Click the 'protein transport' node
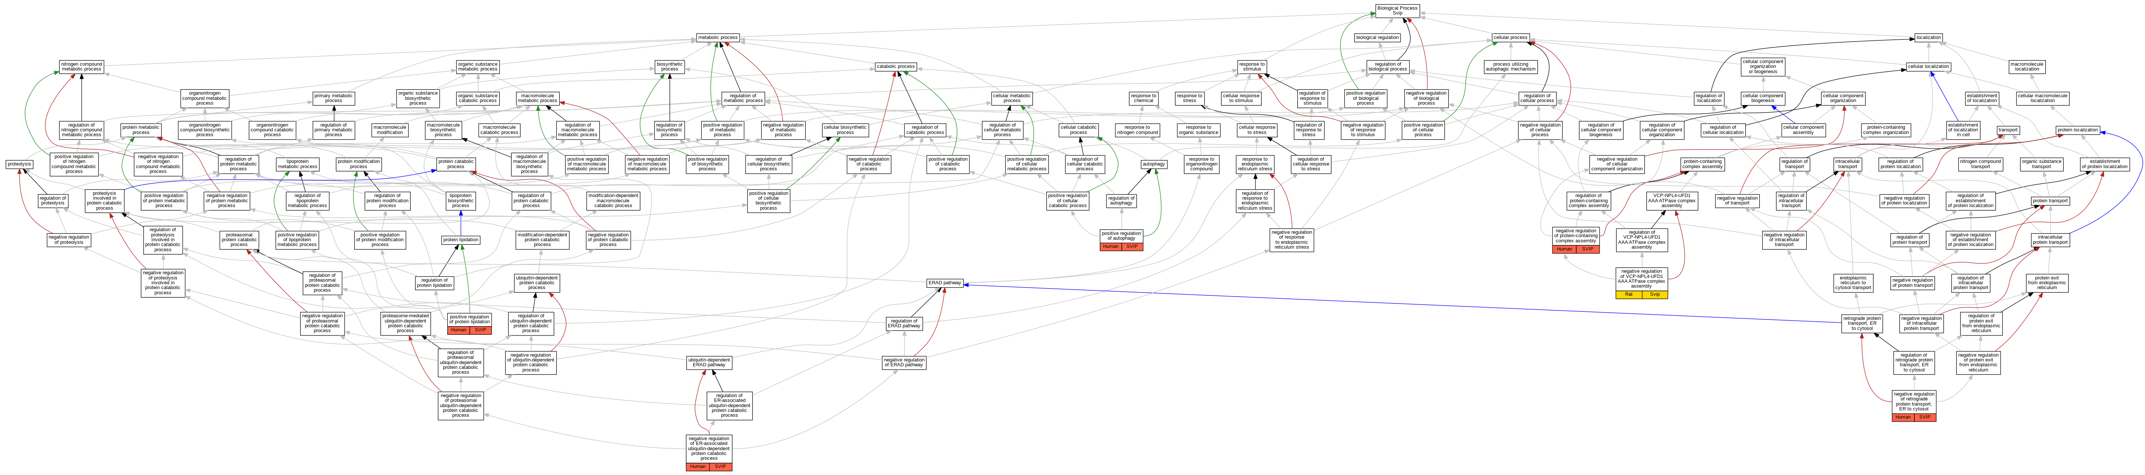 pos(2050,200)
